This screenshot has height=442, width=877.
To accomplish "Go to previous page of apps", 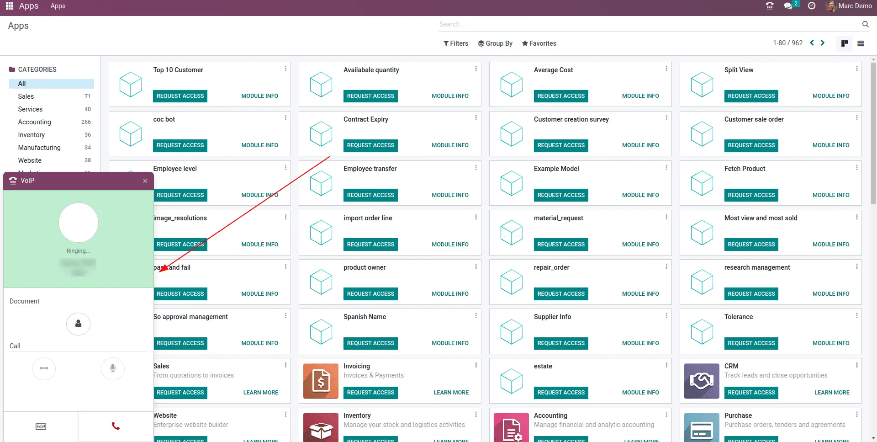I will click(812, 43).
